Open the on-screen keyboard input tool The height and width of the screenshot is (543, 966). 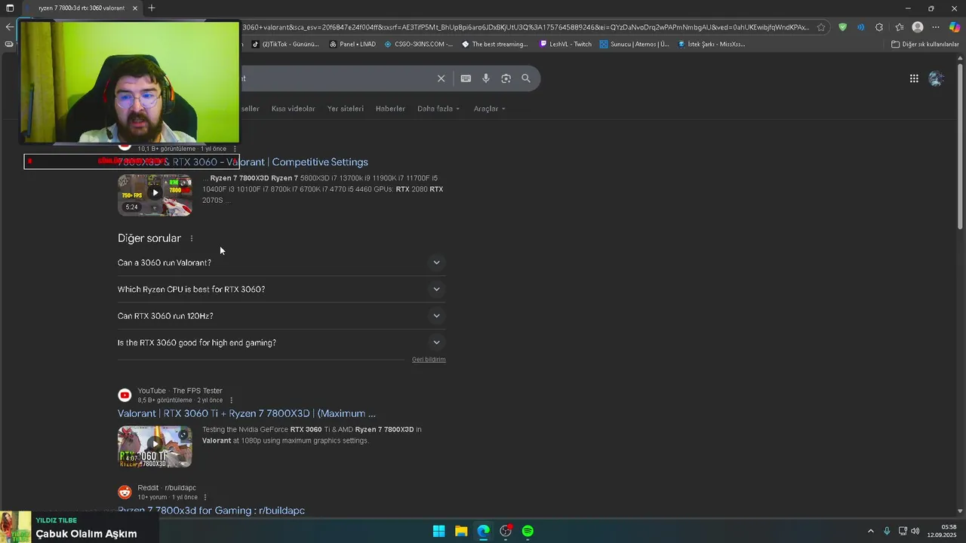tap(466, 78)
